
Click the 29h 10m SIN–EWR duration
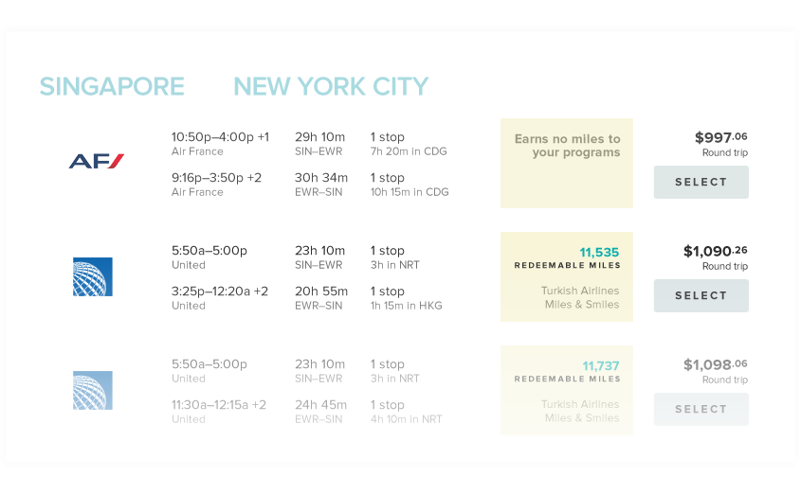tap(319, 144)
